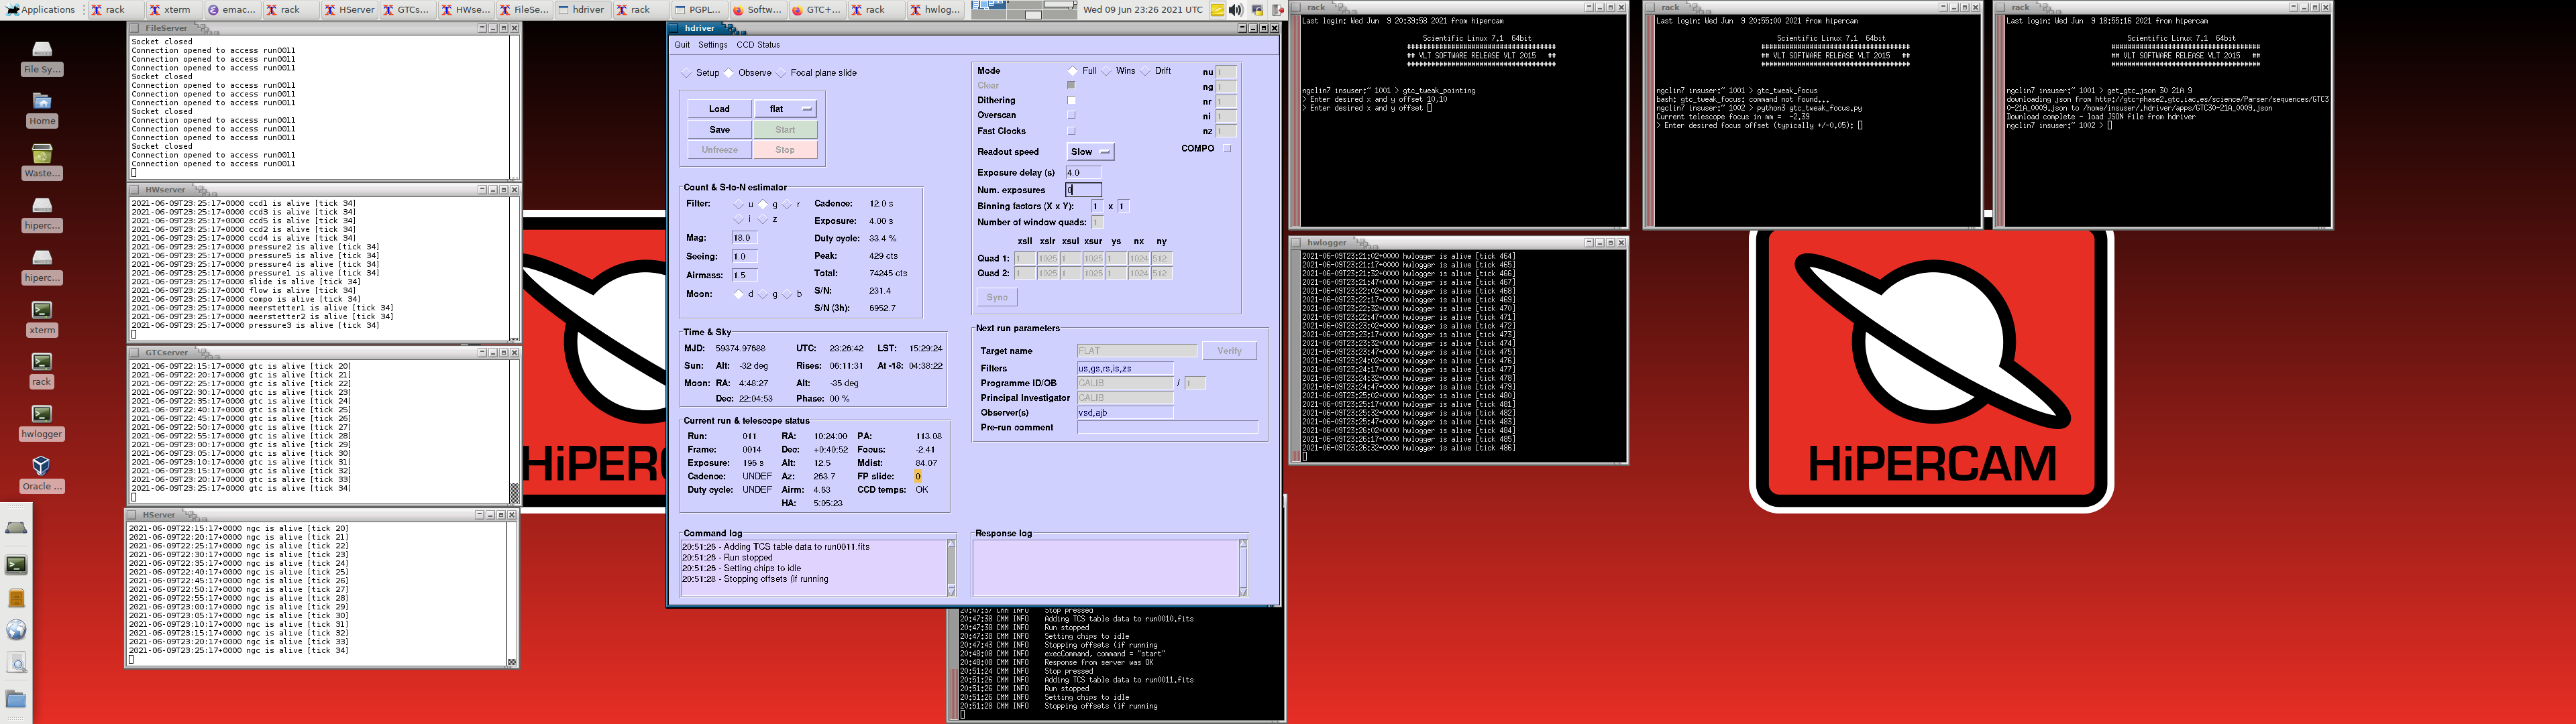Open the Settings menu in hdriver
The height and width of the screenshot is (724, 2576).
click(713, 45)
